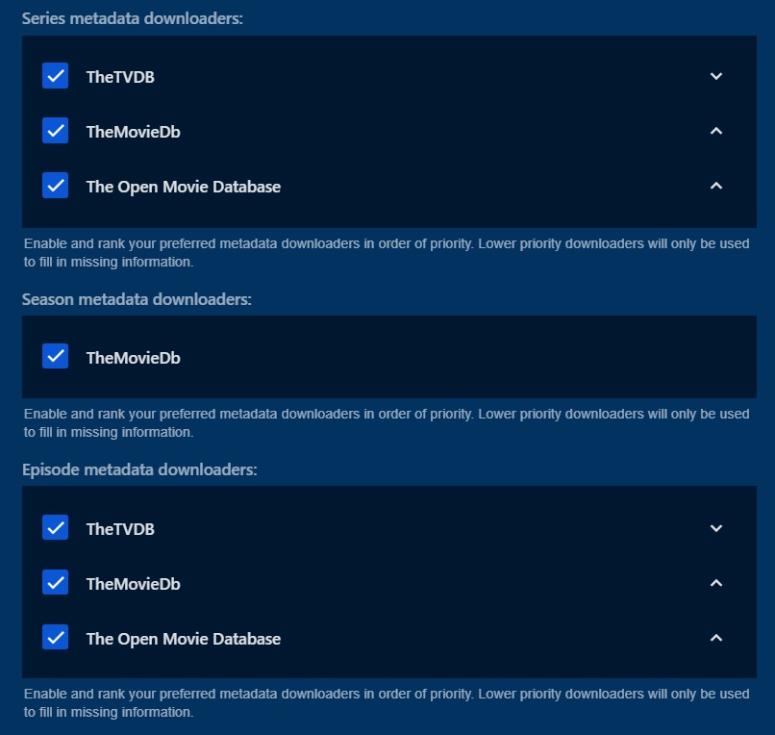The image size is (775, 735).
Task: Uncheck TheTVDB in Series metadata downloaders
Action: pos(56,76)
